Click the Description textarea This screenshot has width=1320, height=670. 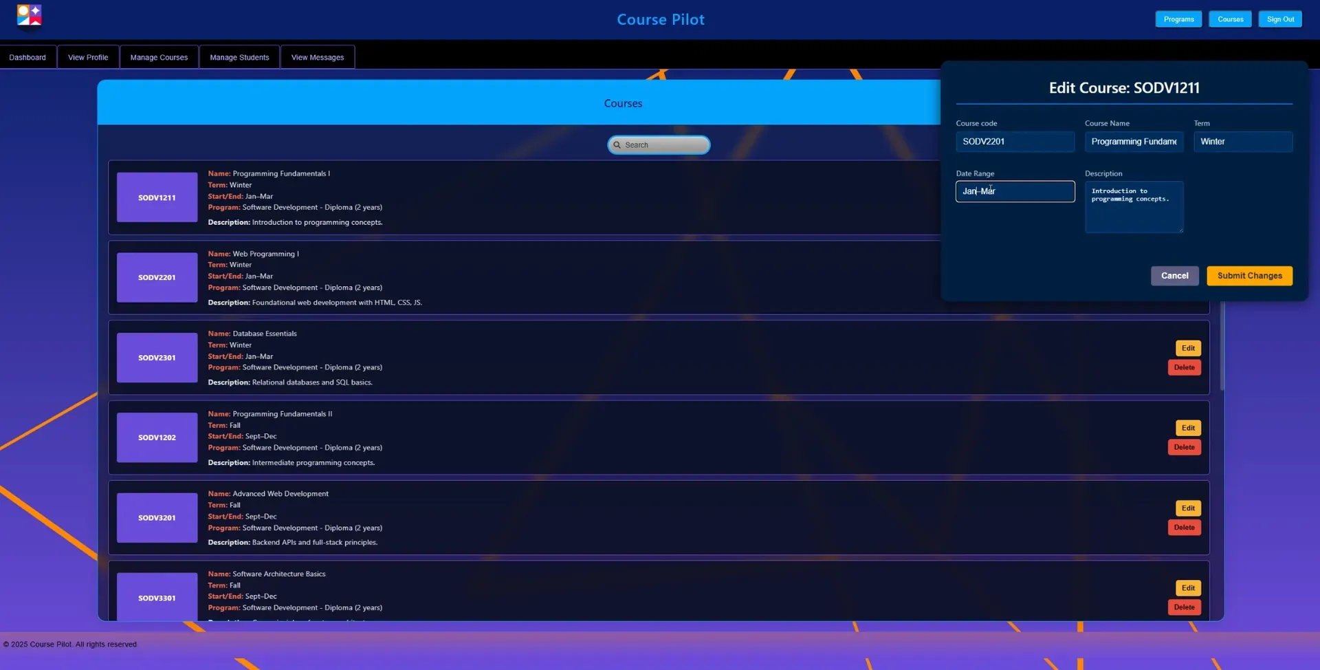click(x=1134, y=207)
